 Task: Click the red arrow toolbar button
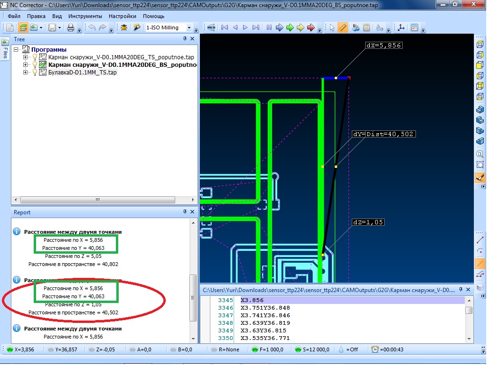tap(311, 28)
